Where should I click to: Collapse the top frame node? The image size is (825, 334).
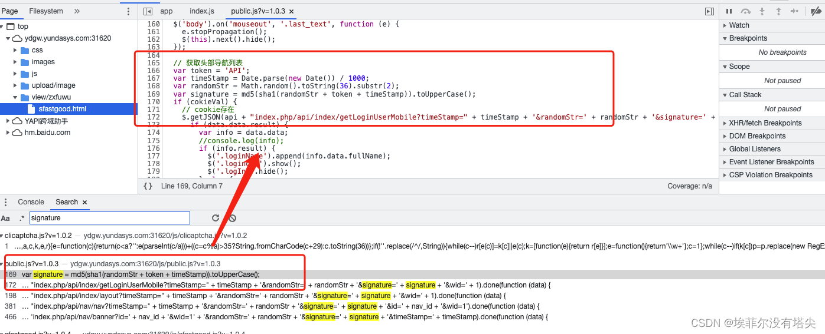pyautogui.click(x=3, y=27)
